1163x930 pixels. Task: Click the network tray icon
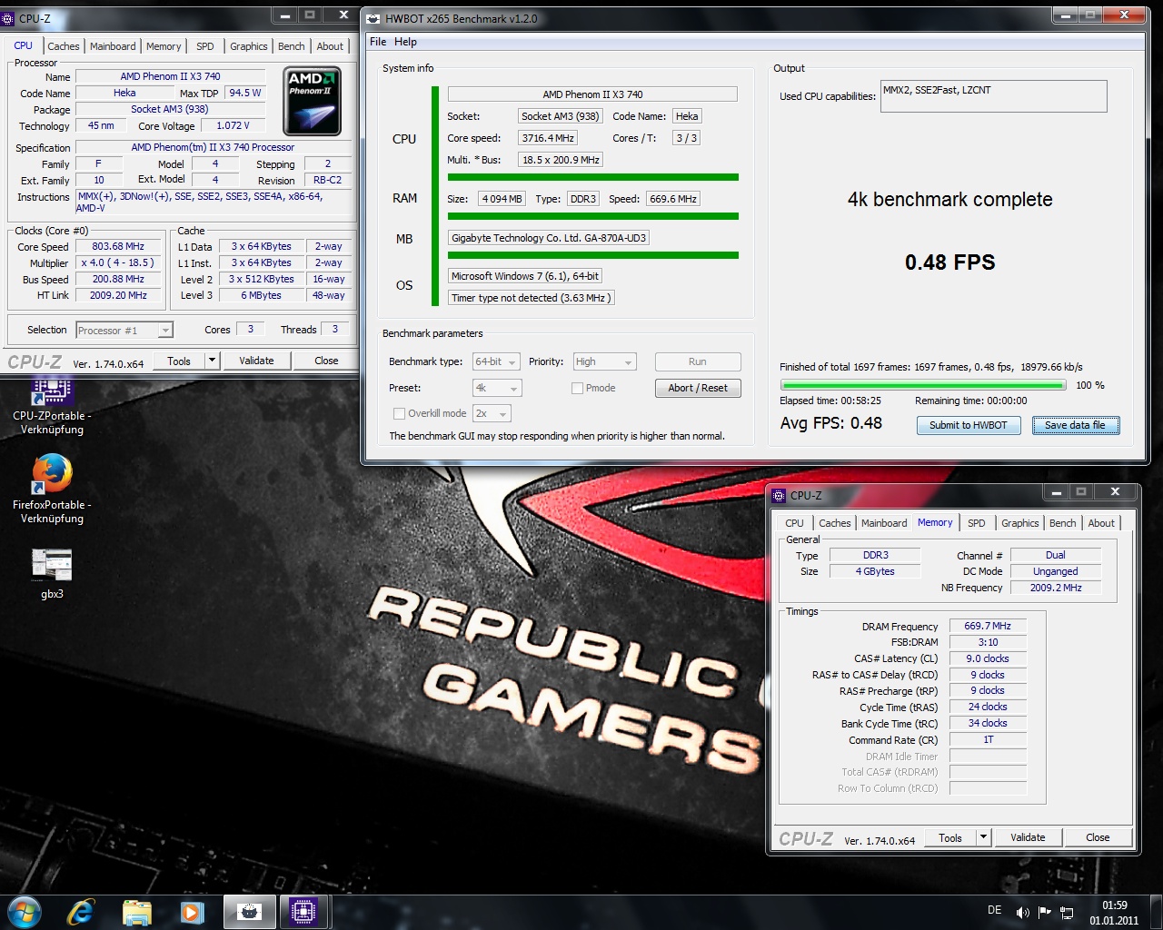point(1067,912)
